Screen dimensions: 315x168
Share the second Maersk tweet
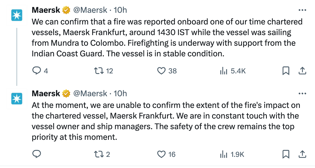click(x=302, y=154)
